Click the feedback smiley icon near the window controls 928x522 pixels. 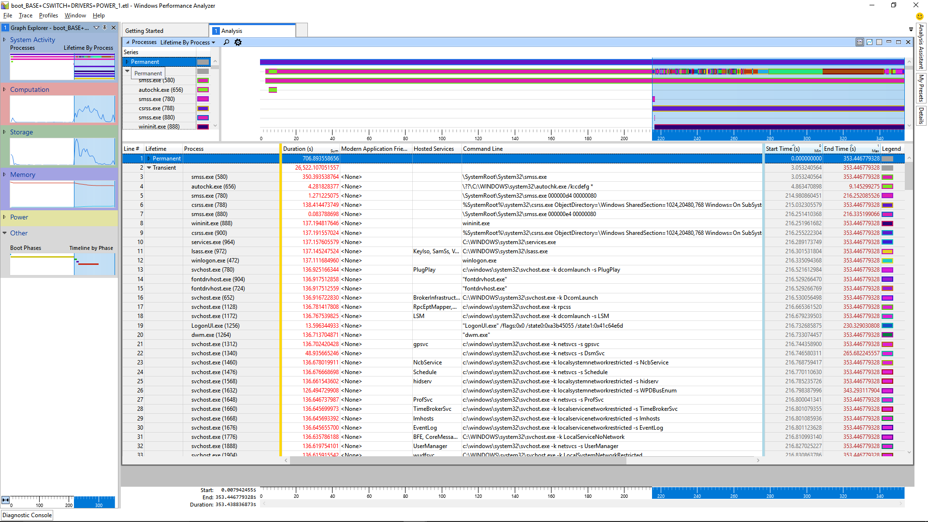tap(919, 16)
